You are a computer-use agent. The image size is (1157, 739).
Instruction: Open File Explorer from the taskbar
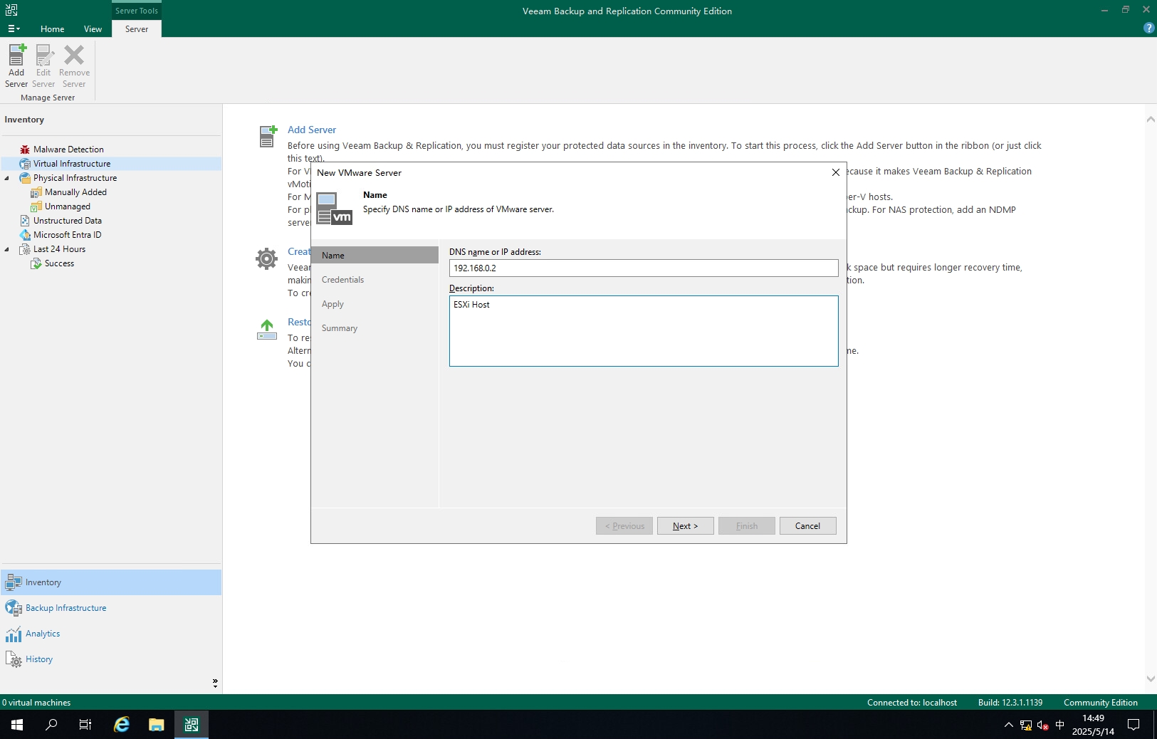[156, 725]
